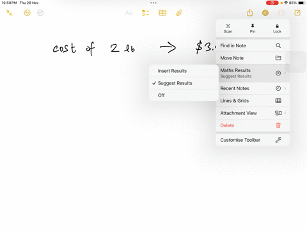Viewport: 307px width, 230px height.
Task: Create a new note with compose icon
Action: [297, 13]
